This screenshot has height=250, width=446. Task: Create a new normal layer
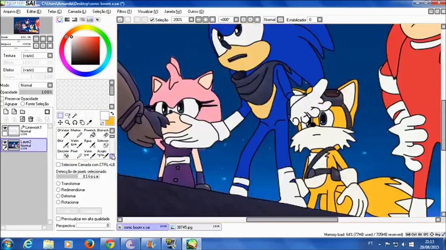[6, 112]
